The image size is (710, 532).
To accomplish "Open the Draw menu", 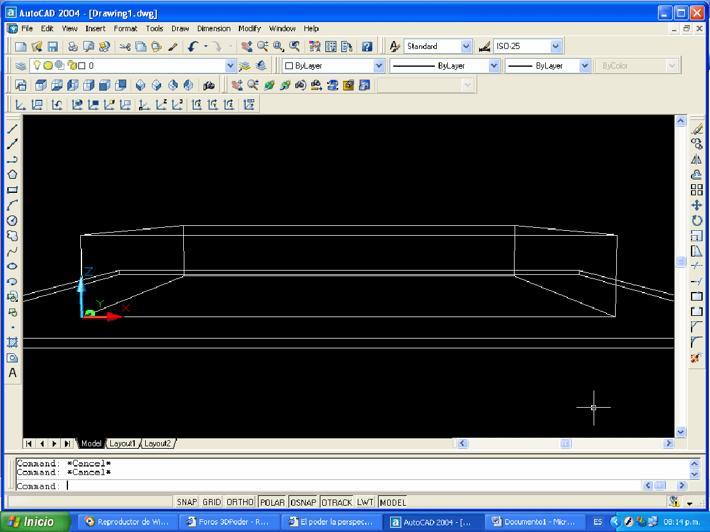I will pos(180,29).
